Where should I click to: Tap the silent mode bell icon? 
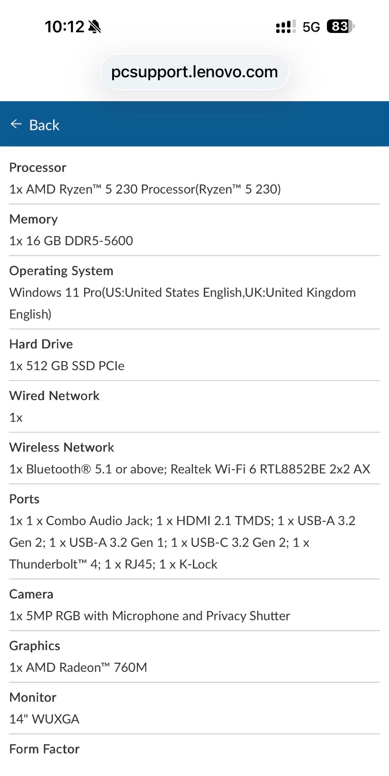click(x=95, y=27)
